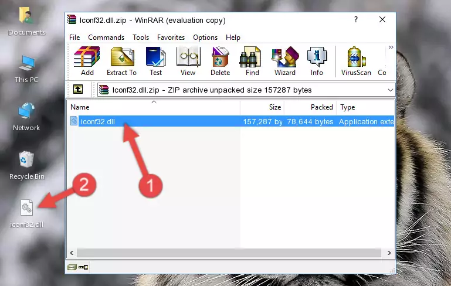The height and width of the screenshot is (286, 451).
Task: Select the Documents desktop icon
Action: click(26, 22)
